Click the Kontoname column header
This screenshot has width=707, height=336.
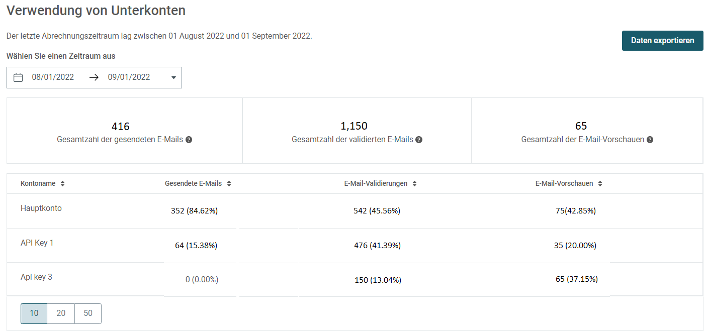[38, 184]
